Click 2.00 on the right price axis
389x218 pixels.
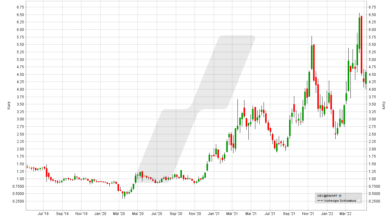click(372, 149)
